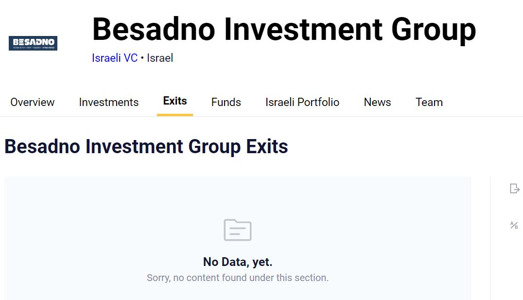The height and width of the screenshot is (300, 523).
Task: Open the Israeli Portfolio tab
Action: 302,102
